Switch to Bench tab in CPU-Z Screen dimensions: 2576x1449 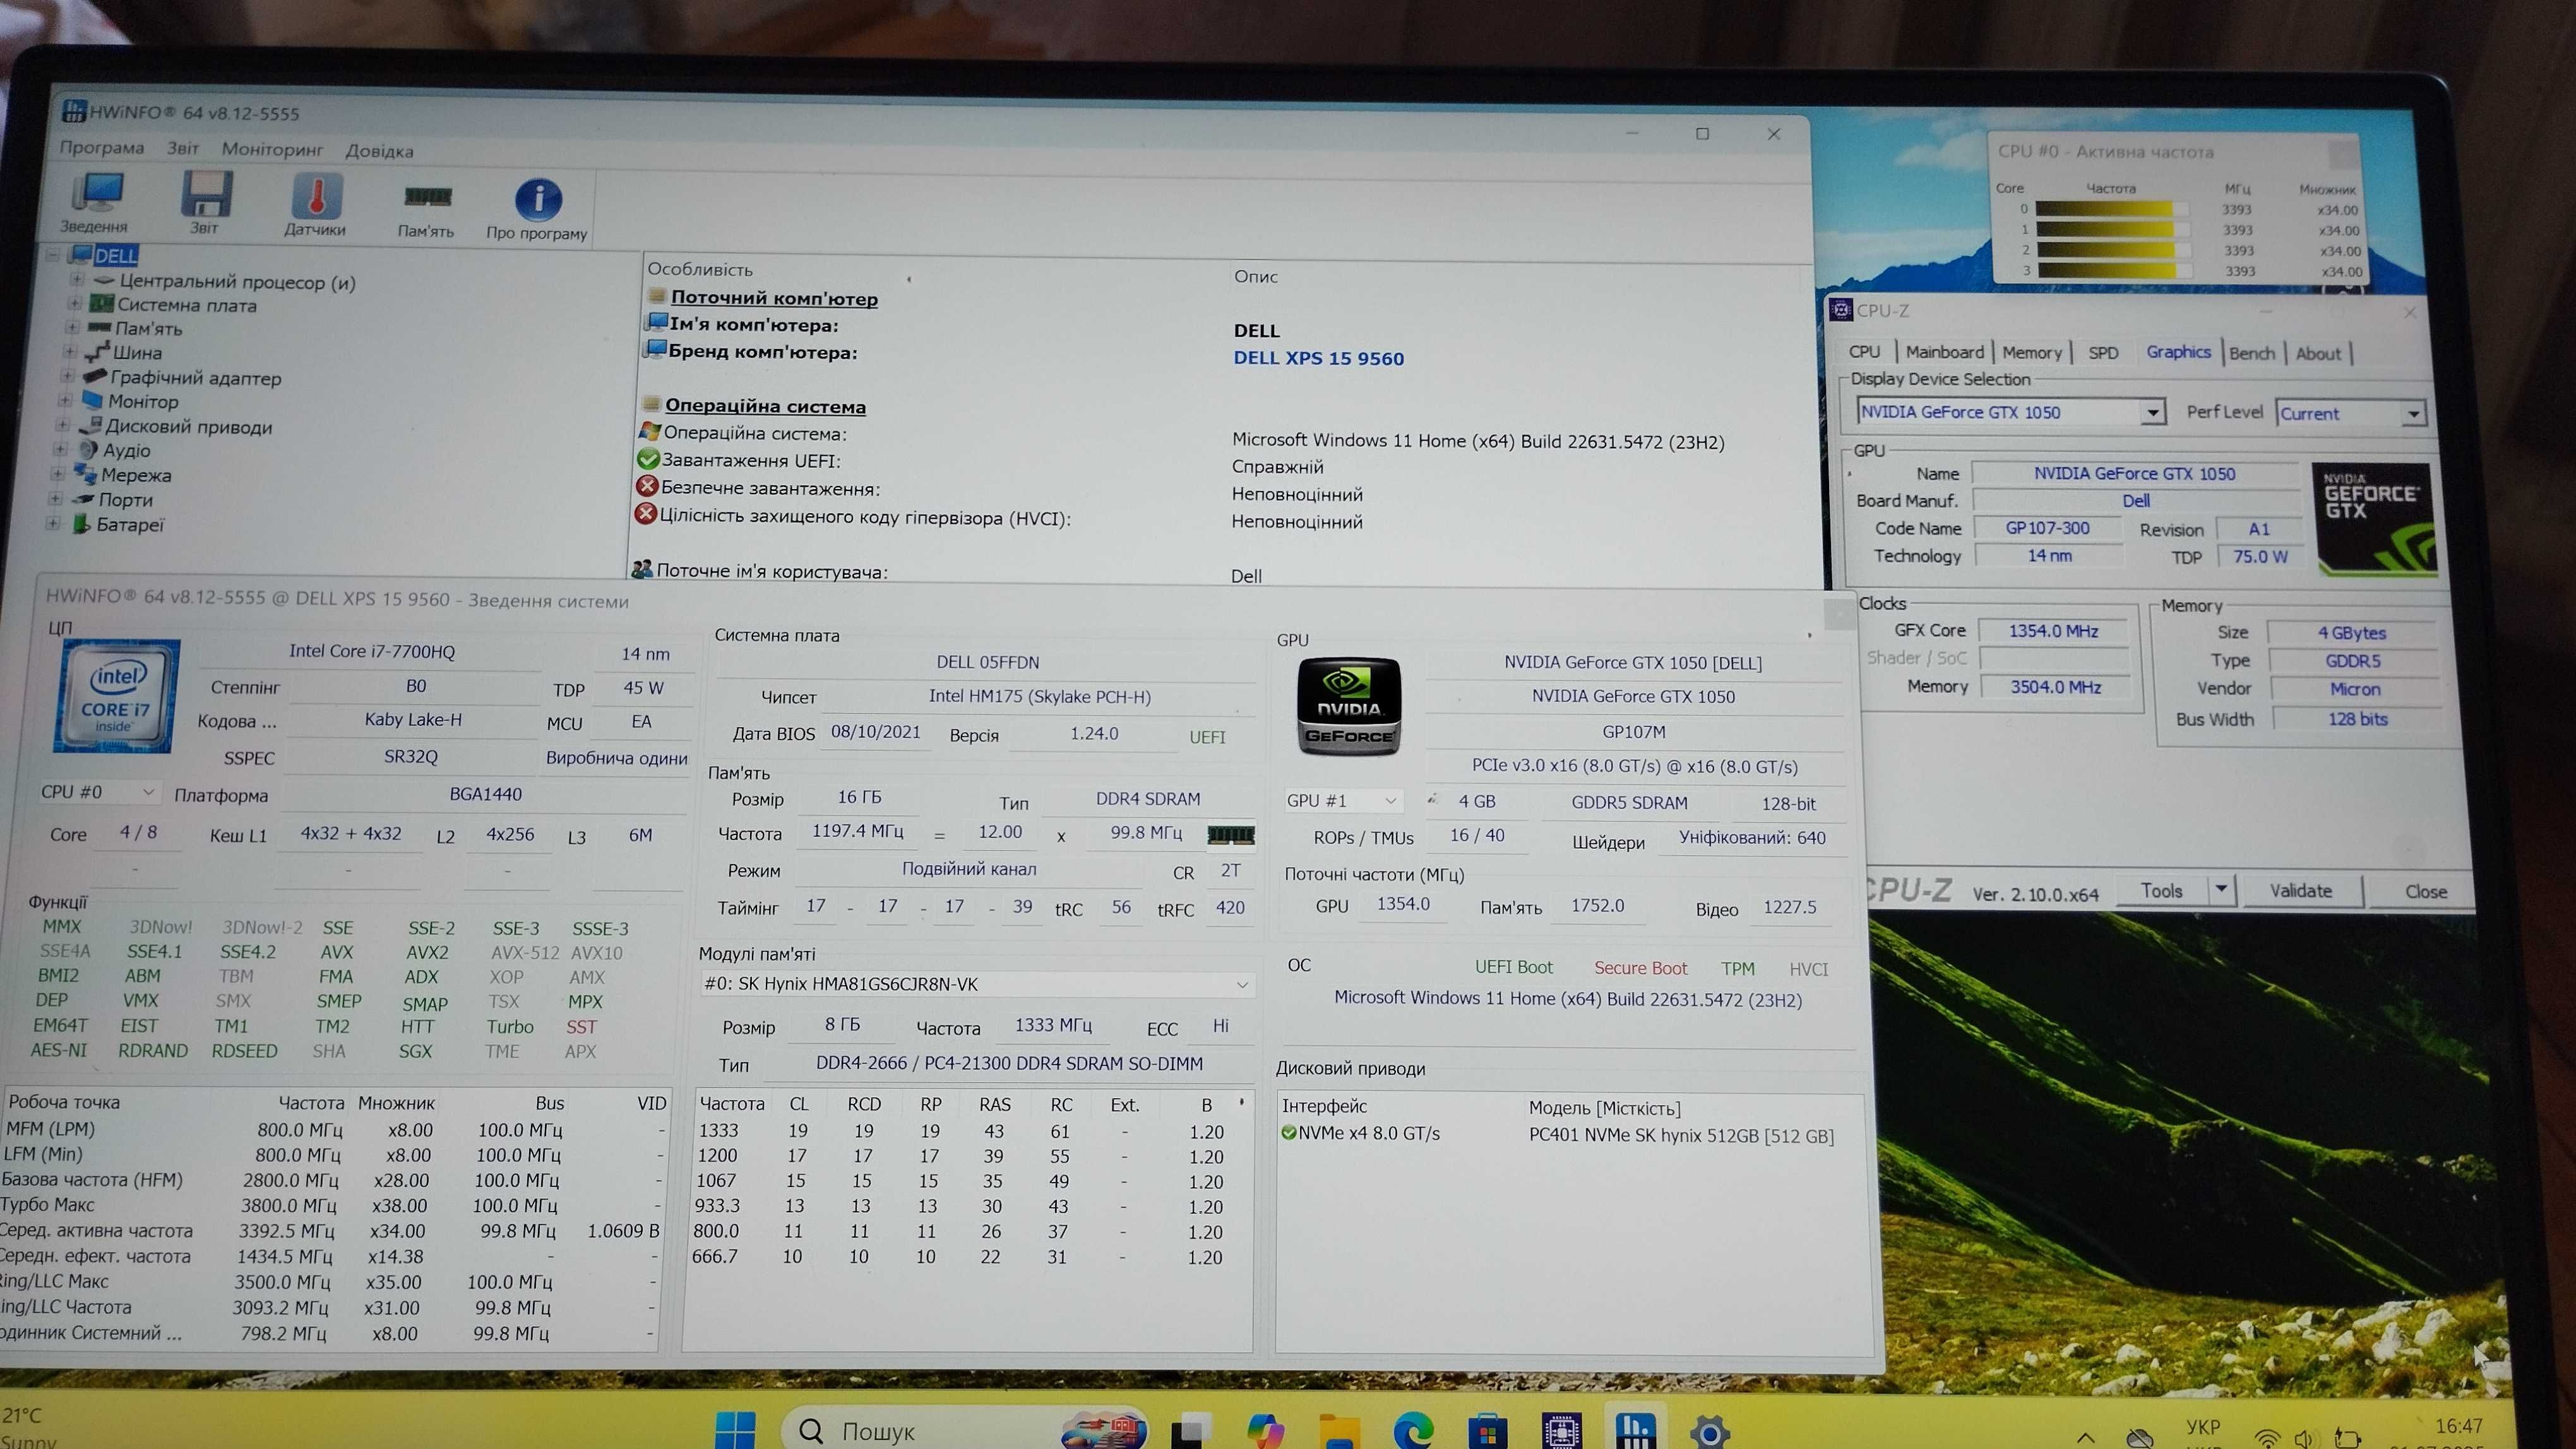pyautogui.click(x=2251, y=353)
